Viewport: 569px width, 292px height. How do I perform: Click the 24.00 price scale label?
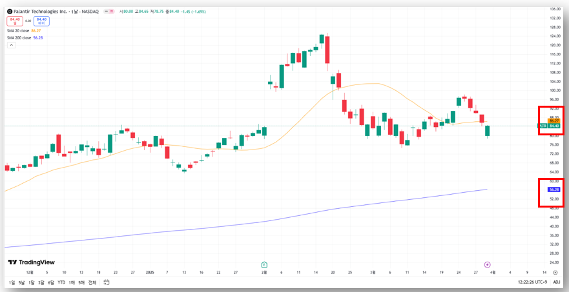click(555, 262)
